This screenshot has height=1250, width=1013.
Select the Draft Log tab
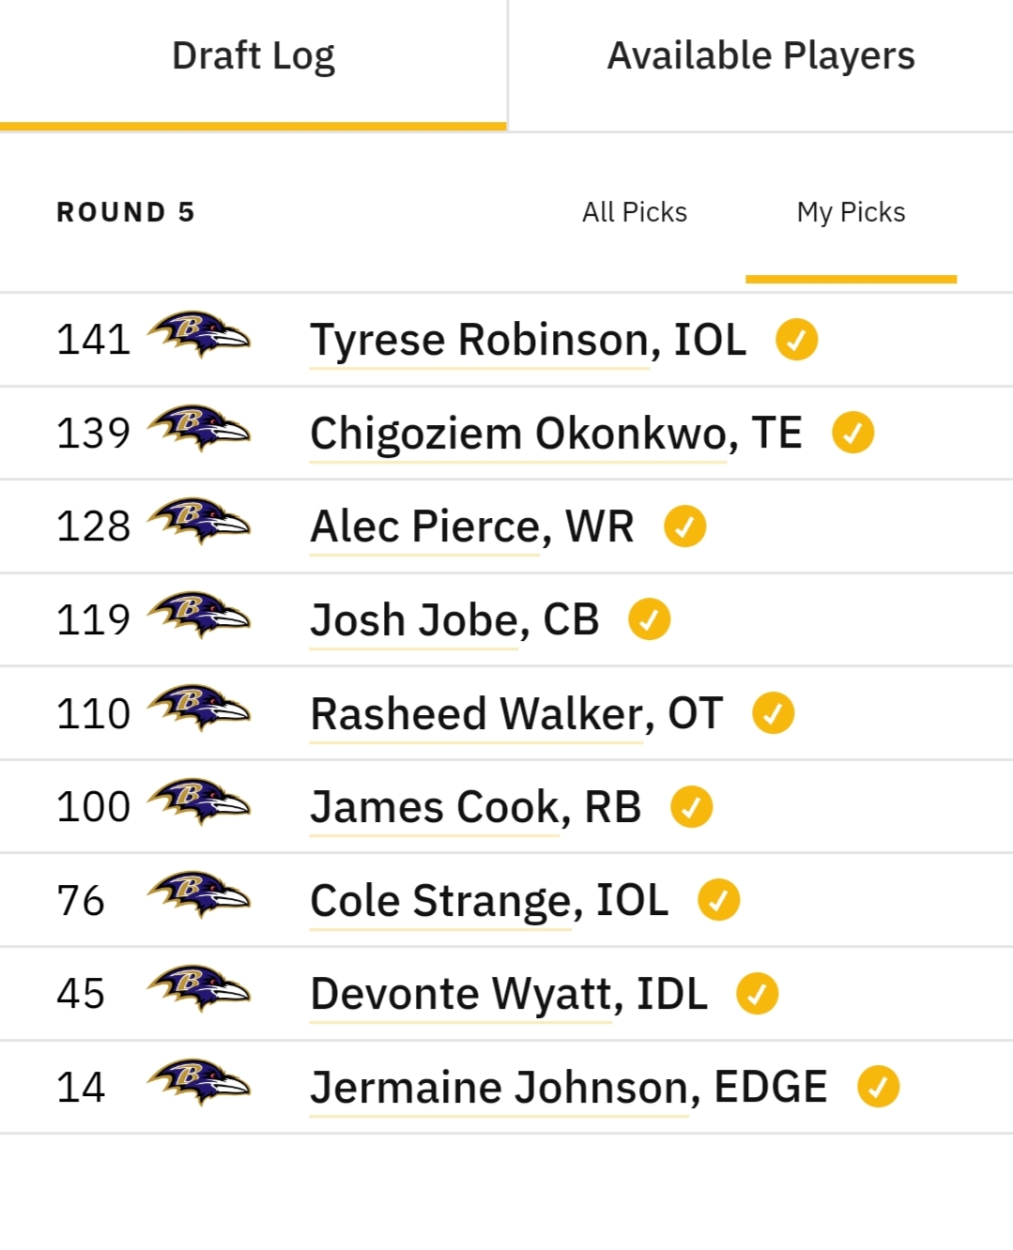coord(253,56)
